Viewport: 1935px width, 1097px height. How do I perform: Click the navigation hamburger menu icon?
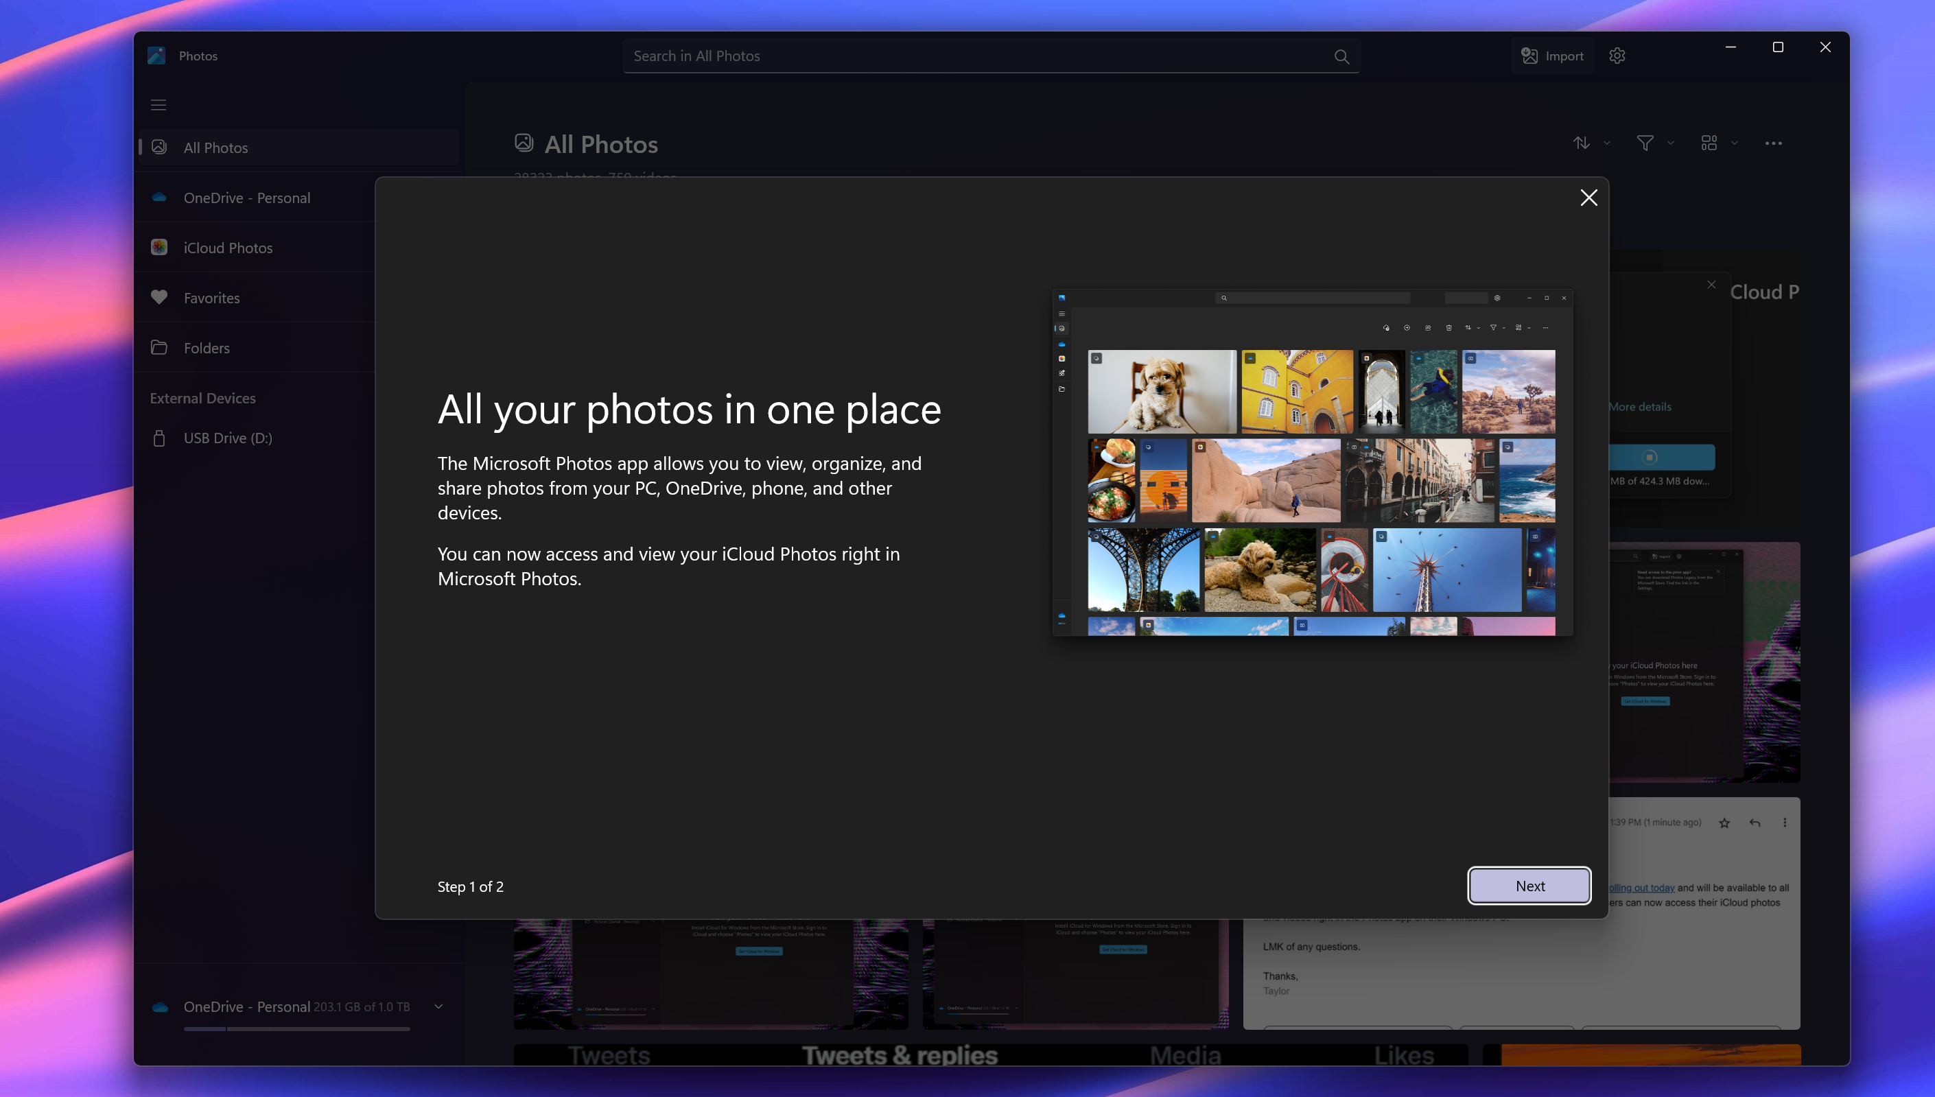[x=158, y=105]
